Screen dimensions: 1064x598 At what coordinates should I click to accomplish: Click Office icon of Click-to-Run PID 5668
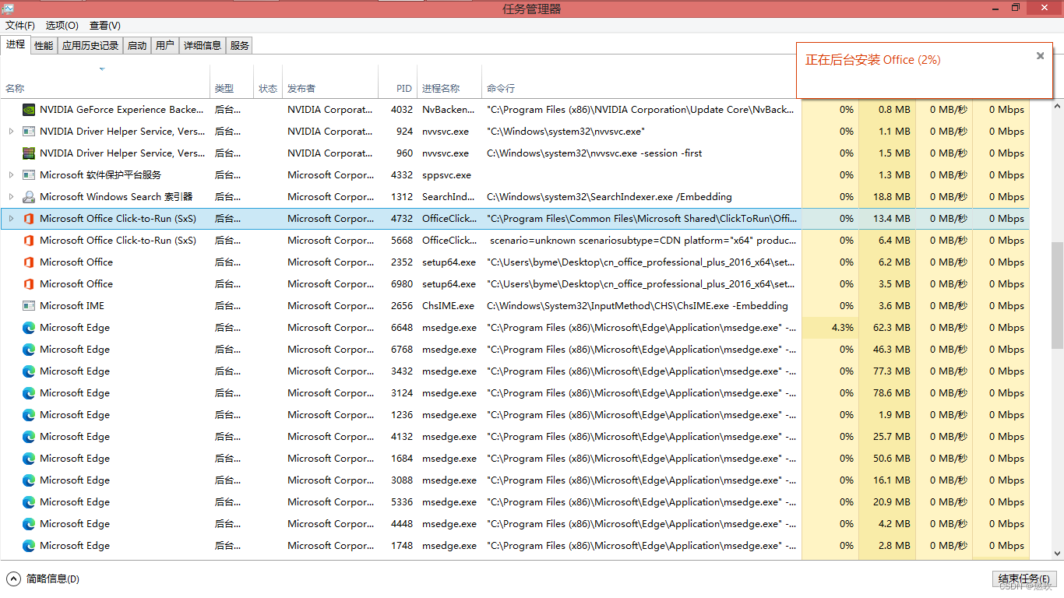point(29,241)
